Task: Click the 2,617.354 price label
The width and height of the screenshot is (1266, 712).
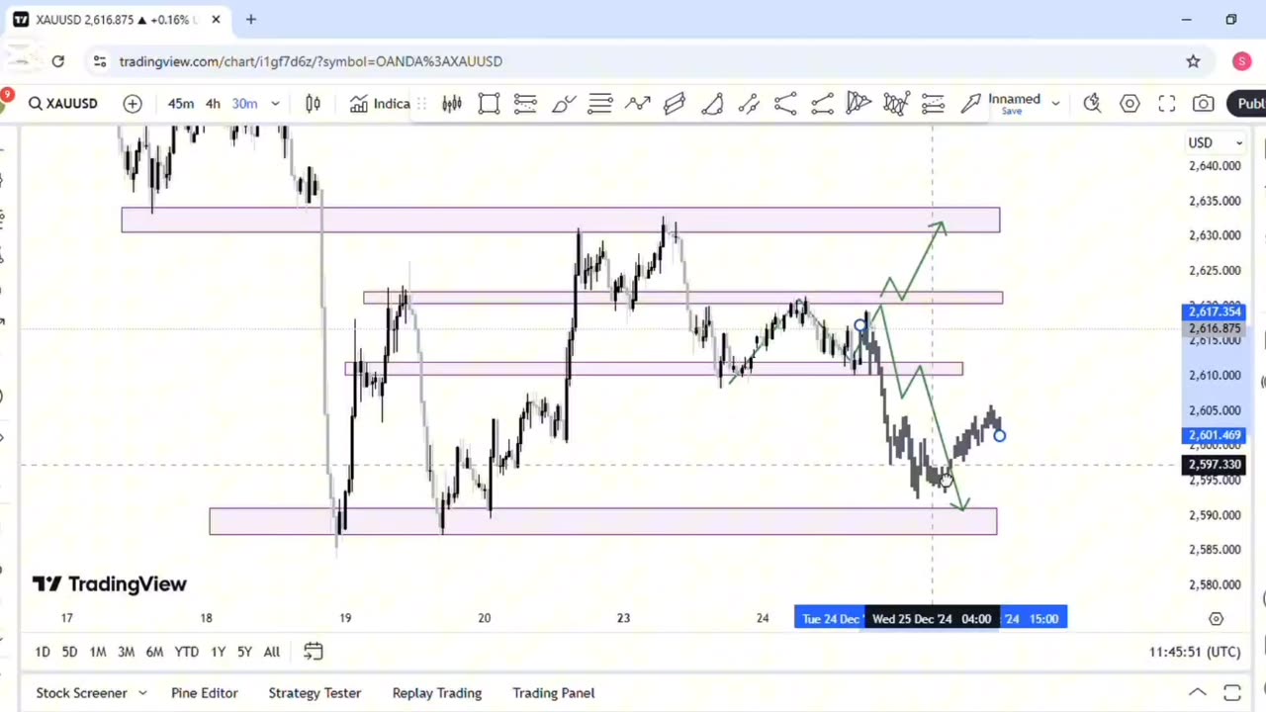Action: 1215,312
